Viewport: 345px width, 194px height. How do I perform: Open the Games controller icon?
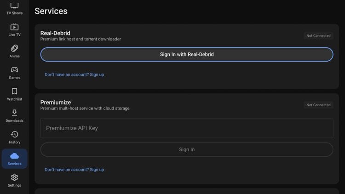click(15, 70)
